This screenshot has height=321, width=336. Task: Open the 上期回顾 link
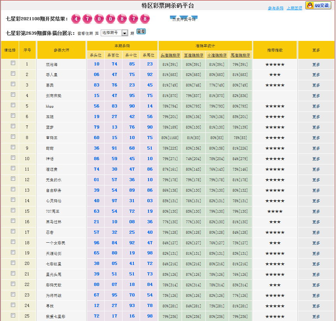(294, 8)
